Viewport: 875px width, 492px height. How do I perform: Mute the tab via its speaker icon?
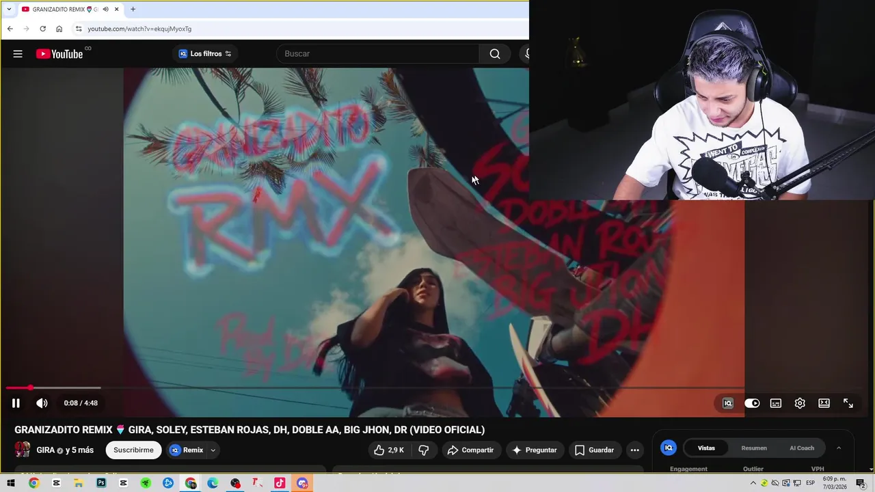(x=105, y=9)
